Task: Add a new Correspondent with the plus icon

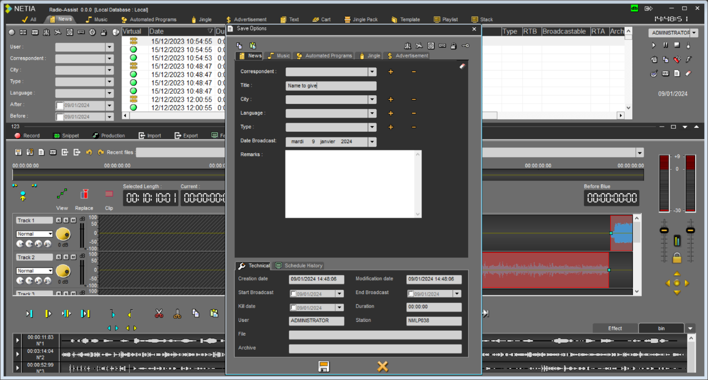Action: tap(391, 72)
